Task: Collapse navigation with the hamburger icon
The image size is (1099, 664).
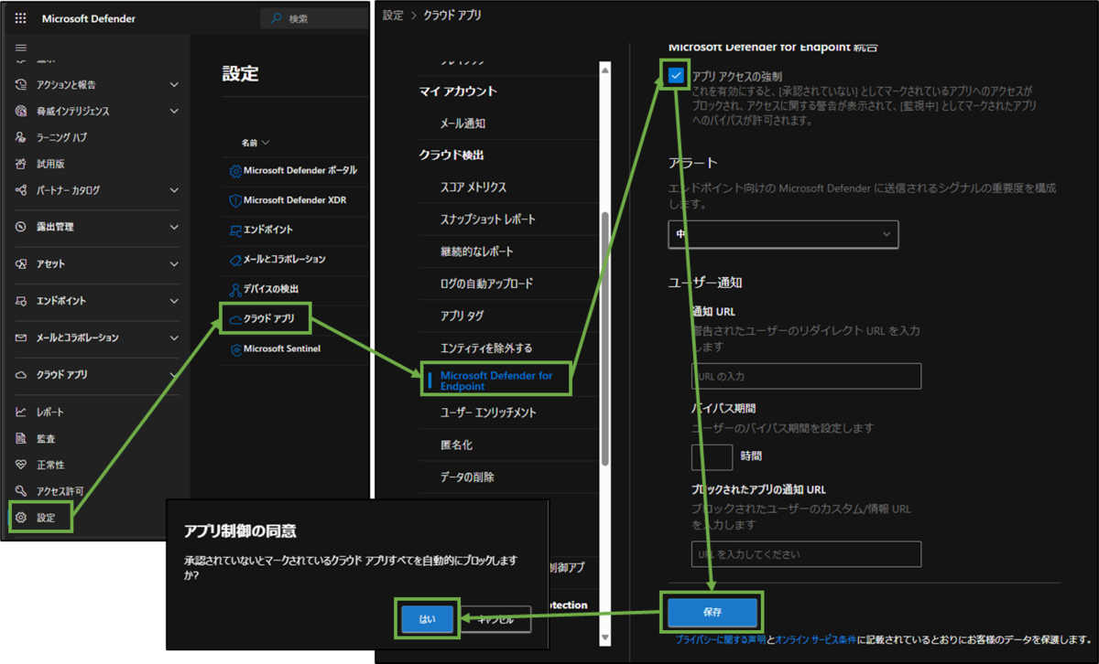Action: (20, 48)
